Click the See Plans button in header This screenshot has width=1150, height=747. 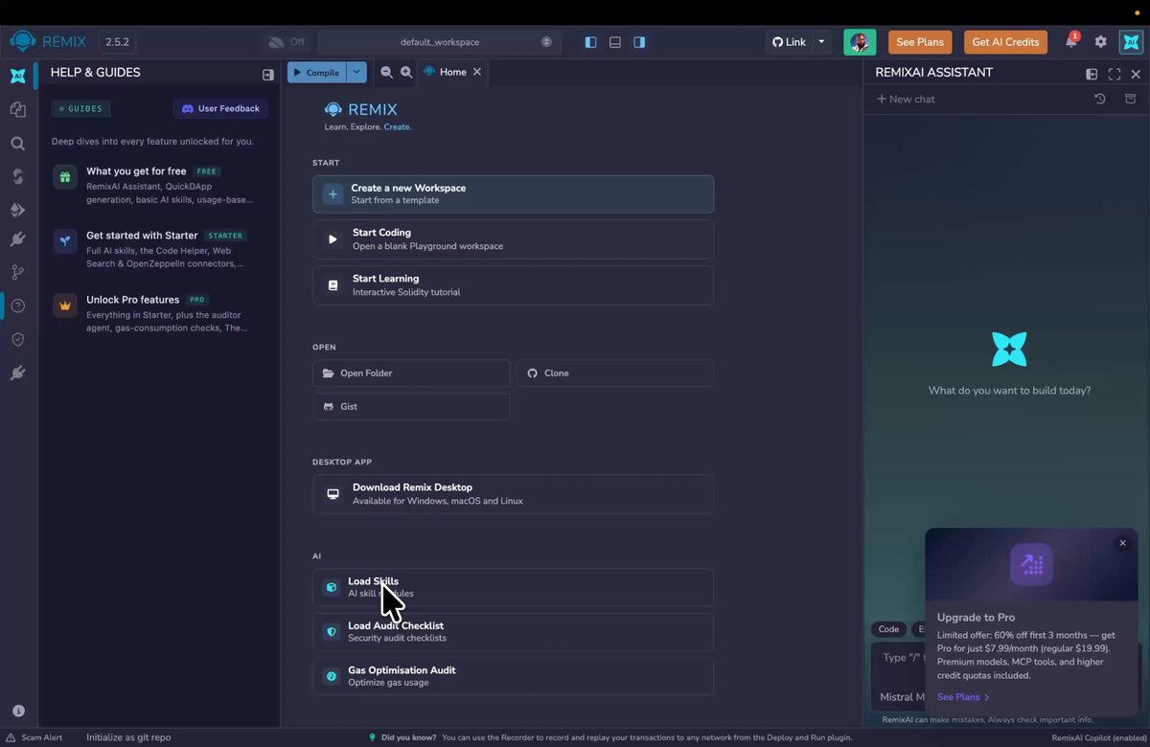click(x=920, y=42)
